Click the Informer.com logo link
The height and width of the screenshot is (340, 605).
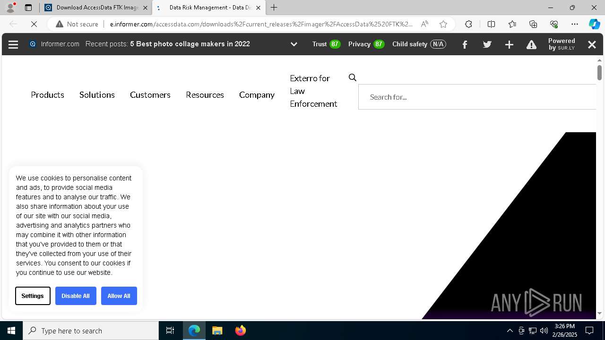(x=54, y=44)
